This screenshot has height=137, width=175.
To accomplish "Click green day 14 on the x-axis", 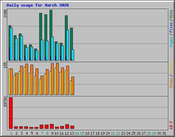I will pos(77,133).
